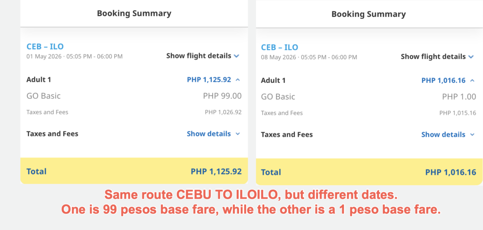The width and height of the screenshot is (483, 230).
Task: Expand Show flight details for 01 May flight
Action: point(202,56)
